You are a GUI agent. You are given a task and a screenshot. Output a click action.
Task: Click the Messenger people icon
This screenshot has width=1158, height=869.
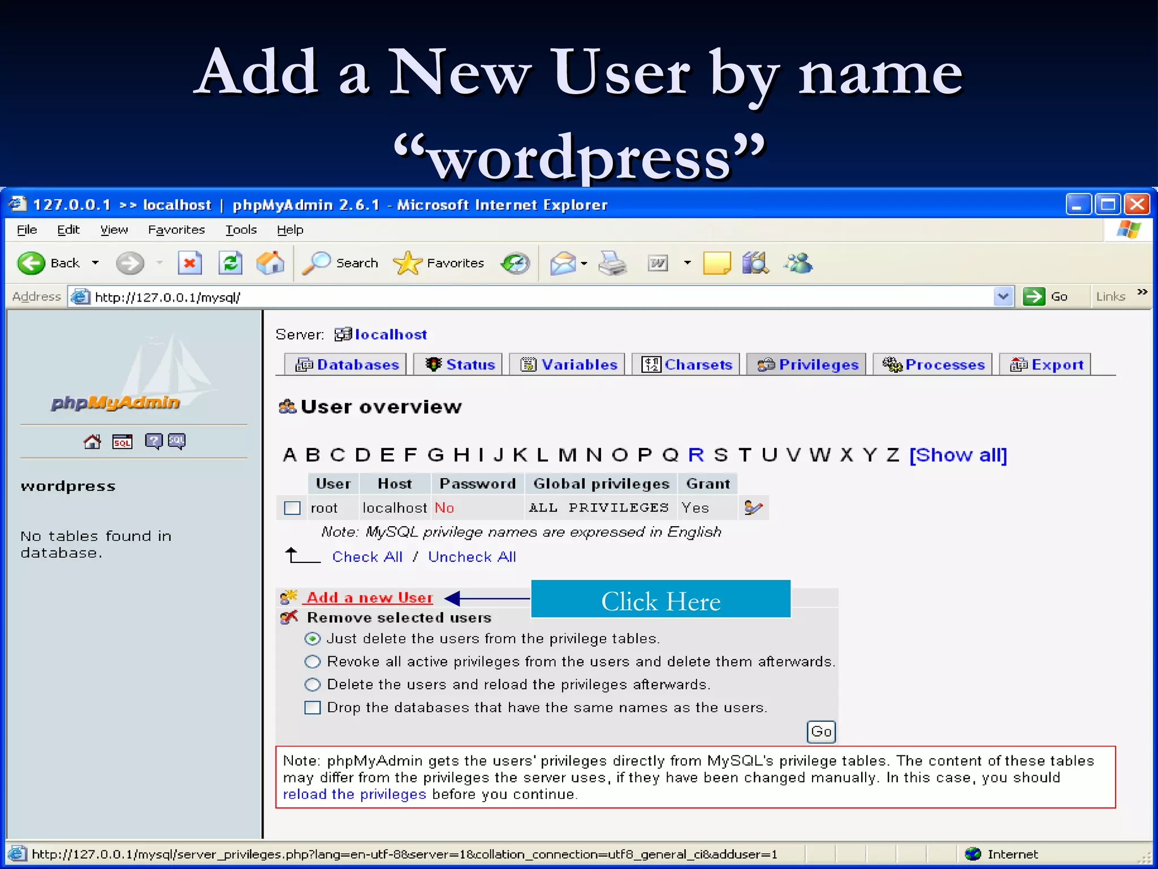(x=798, y=263)
